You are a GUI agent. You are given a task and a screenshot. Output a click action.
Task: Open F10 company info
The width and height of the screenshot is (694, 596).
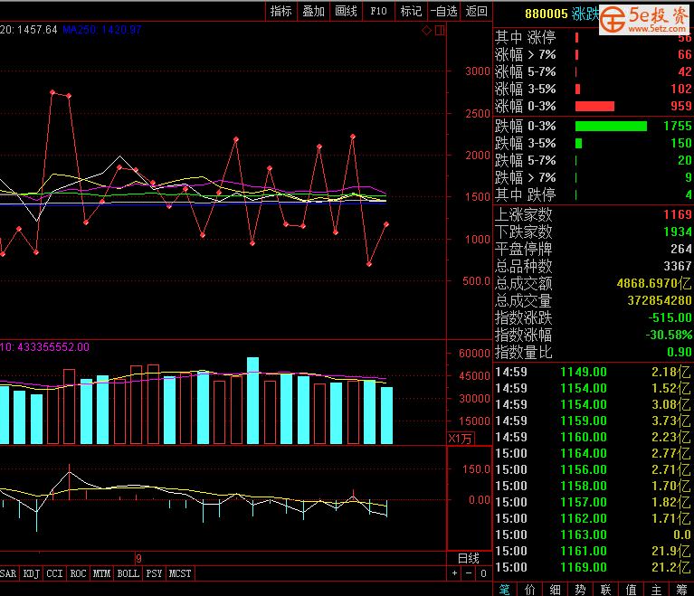(x=378, y=11)
